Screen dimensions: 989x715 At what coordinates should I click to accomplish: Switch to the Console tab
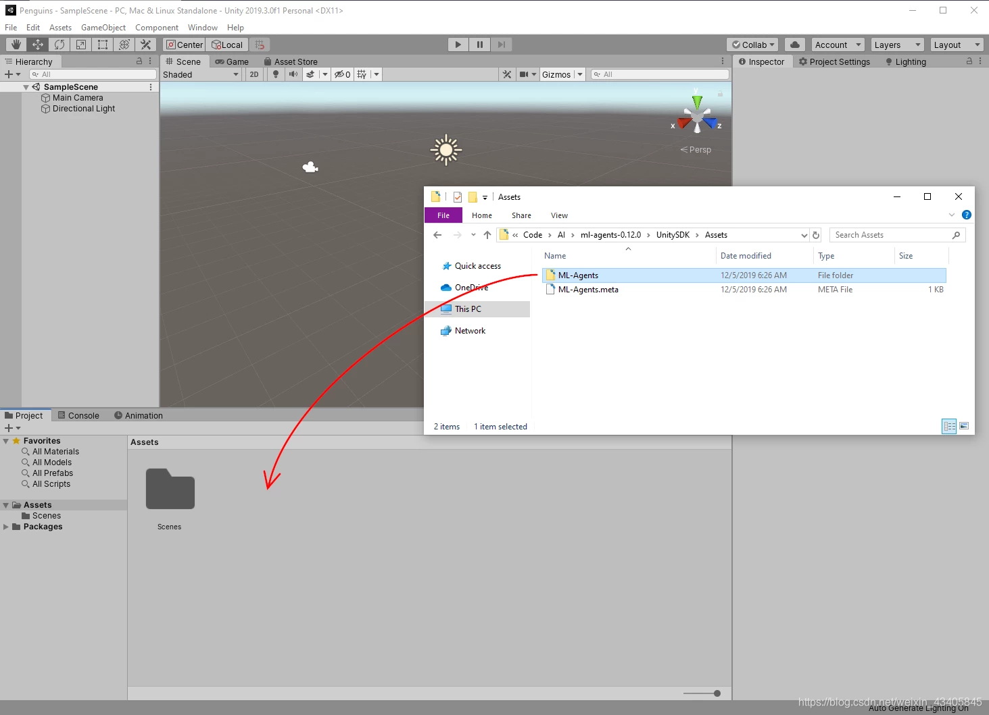pos(78,415)
